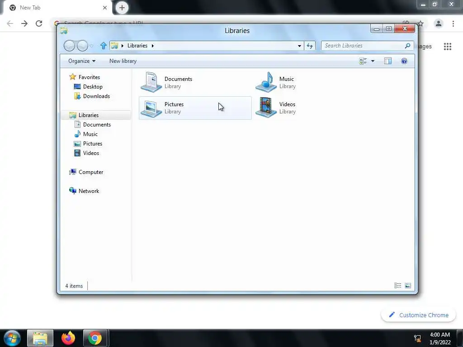Image resolution: width=463 pixels, height=347 pixels.
Task: Click Chrome forward navigation arrow
Action: point(24,23)
